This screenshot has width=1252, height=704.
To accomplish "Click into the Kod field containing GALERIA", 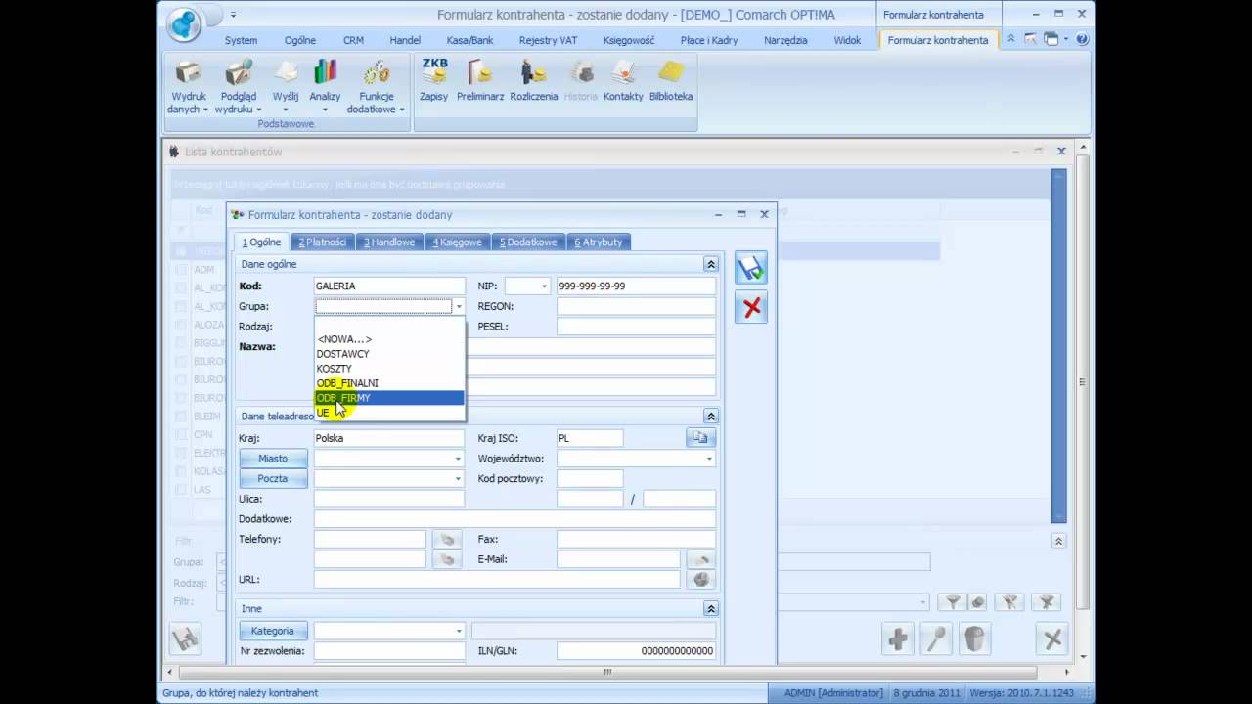I will click(x=389, y=286).
